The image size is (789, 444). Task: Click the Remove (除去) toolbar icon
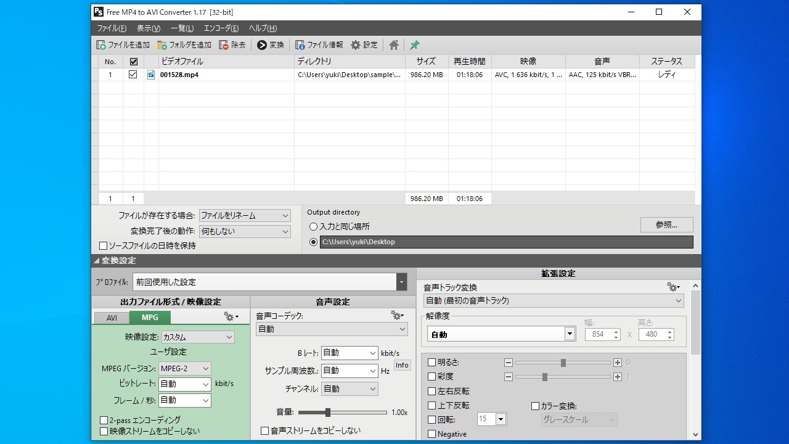224,45
